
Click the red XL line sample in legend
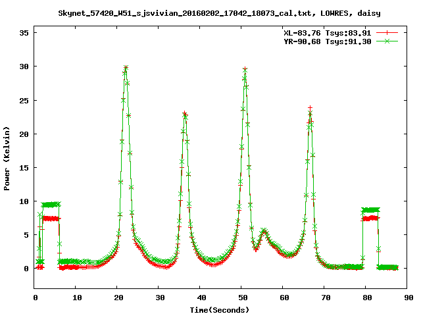387,33
